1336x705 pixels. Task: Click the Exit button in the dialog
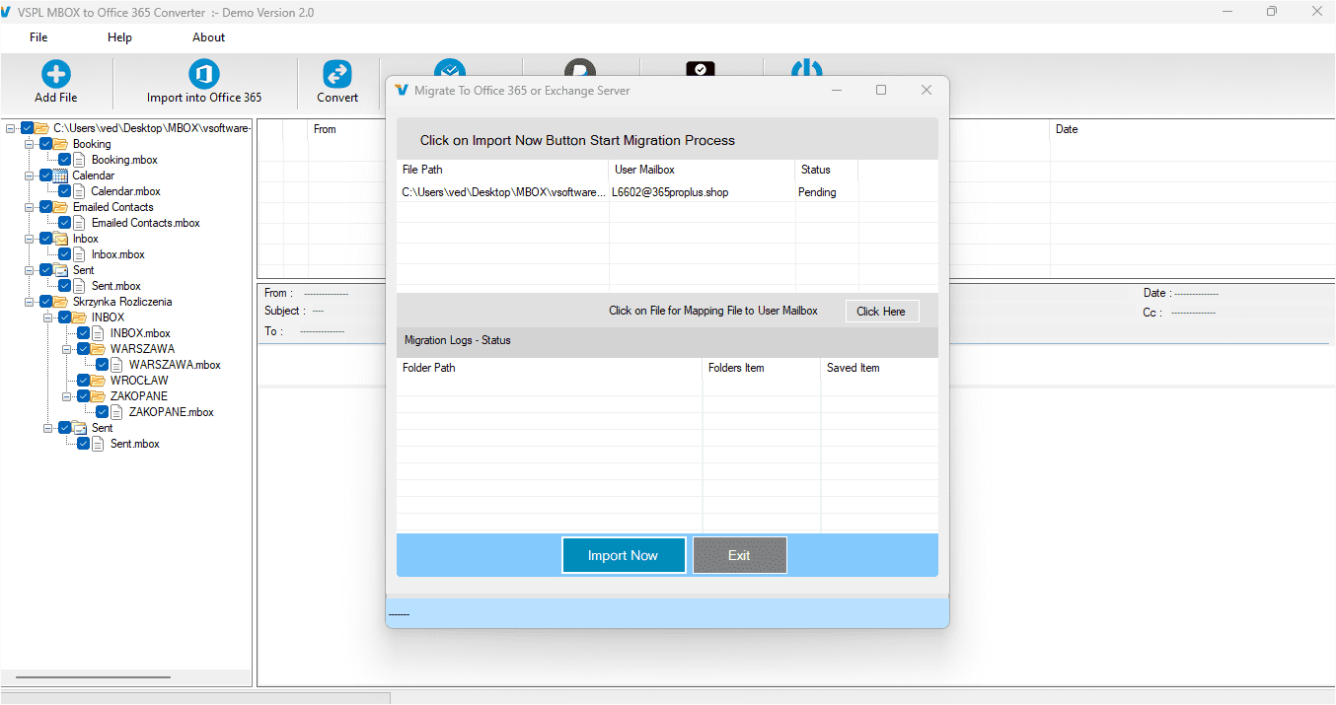pos(739,555)
